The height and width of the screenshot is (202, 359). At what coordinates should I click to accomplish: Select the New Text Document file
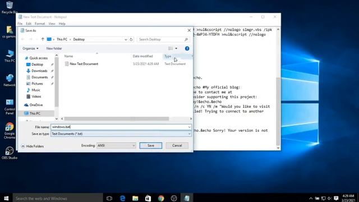(x=81, y=64)
